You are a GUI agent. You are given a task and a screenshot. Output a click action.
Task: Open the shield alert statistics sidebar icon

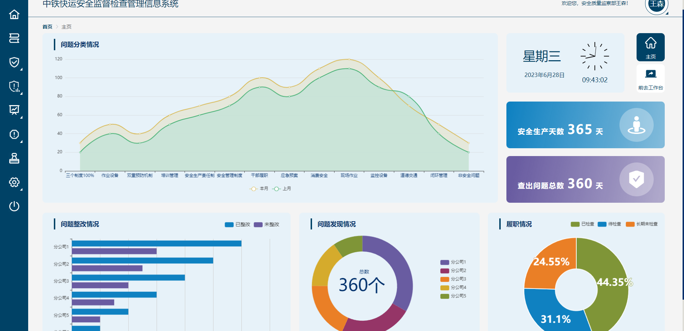[x=14, y=86]
